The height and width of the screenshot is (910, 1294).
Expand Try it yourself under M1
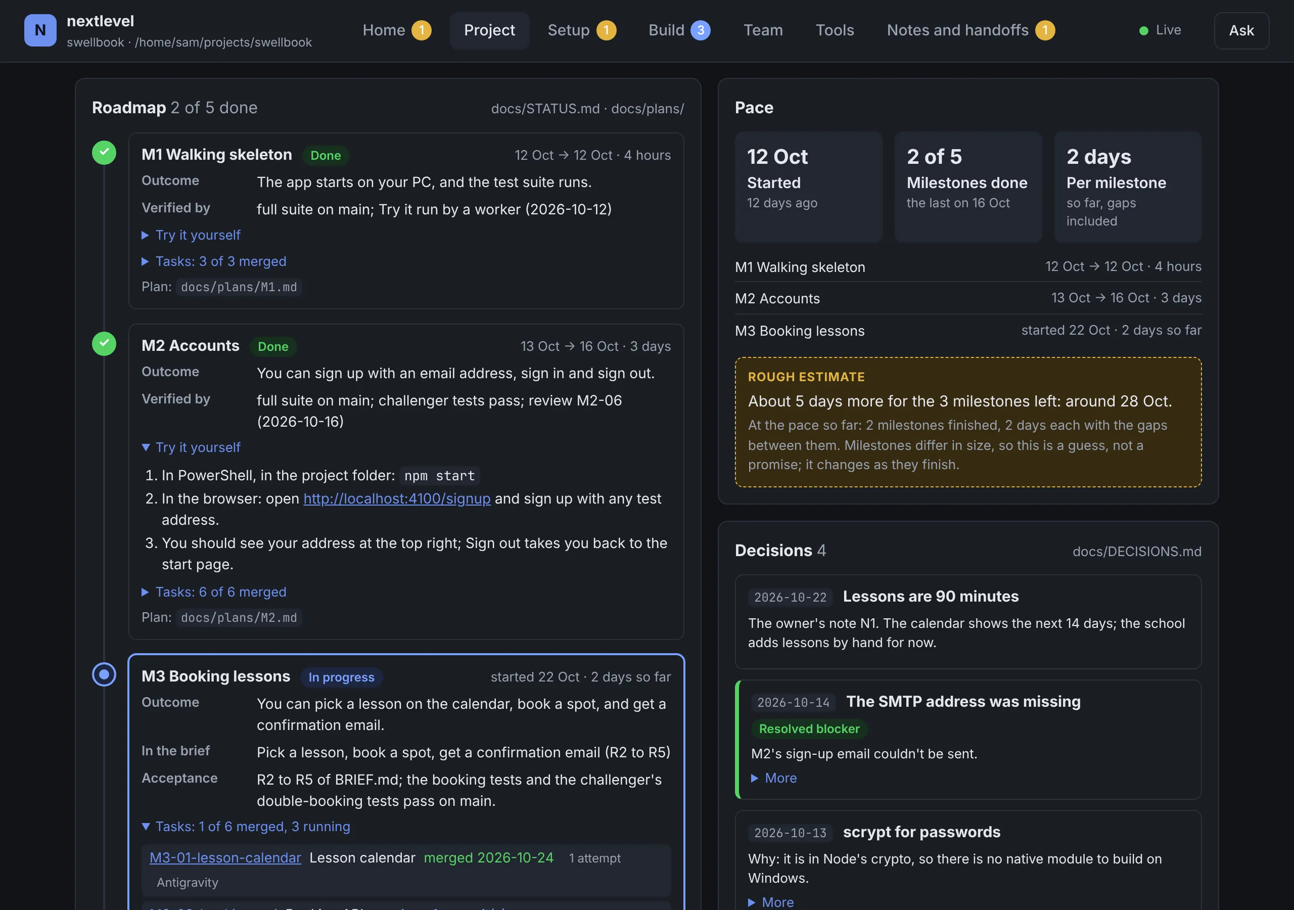[x=191, y=235]
